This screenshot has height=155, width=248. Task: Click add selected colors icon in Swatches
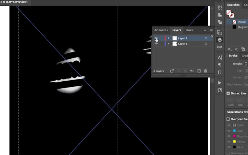(x=243, y=49)
